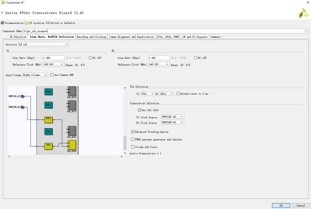Enable Vivado Lab Tools checkbox
The image size is (311, 209).
[133, 147]
